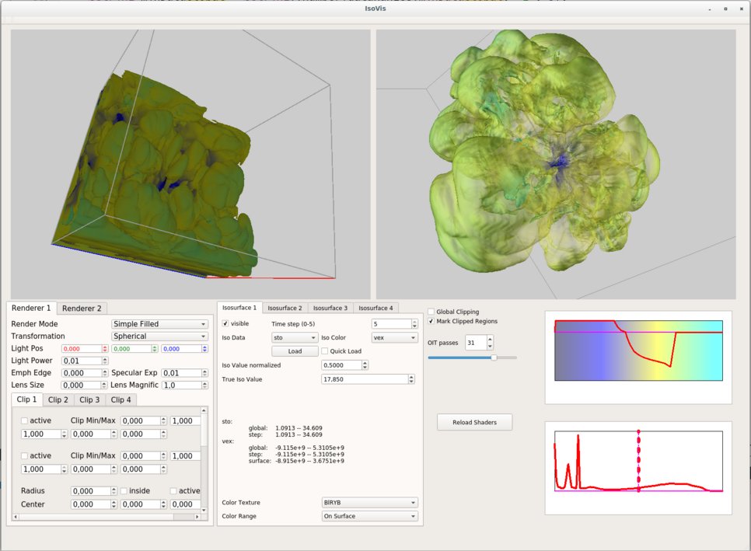Click the Load button
The width and height of the screenshot is (751, 551).
tap(295, 351)
